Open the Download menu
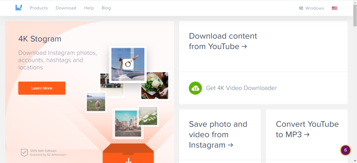The width and height of the screenshot is (357, 163). coord(66,8)
